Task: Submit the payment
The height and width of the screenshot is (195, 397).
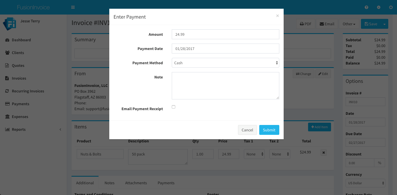Action: [269, 130]
